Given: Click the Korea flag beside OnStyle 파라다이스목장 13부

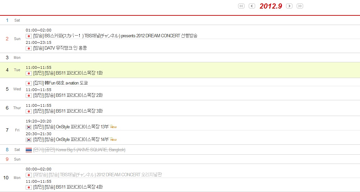Looking at the screenshot, I should click(29, 127).
